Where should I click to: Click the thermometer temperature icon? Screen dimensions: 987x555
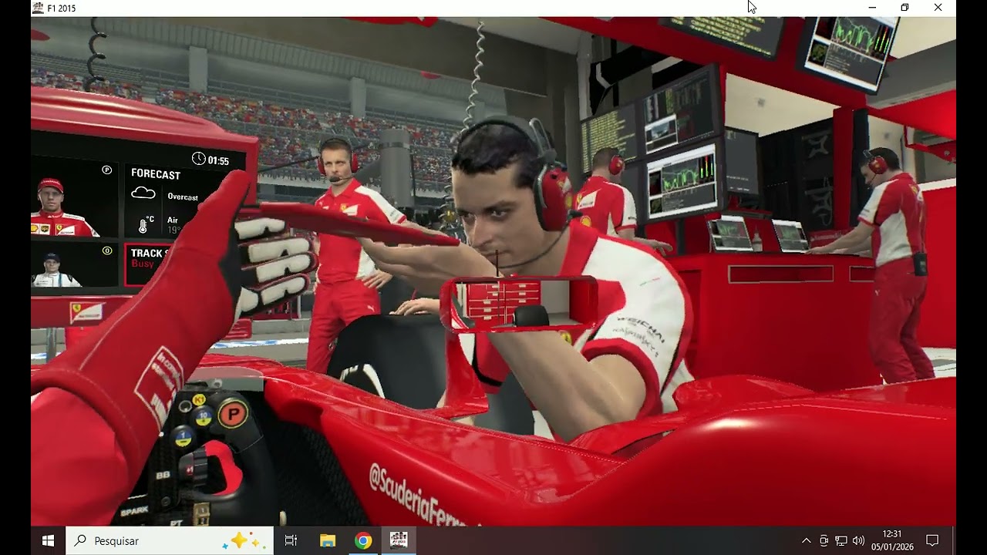click(x=143, y=226)
